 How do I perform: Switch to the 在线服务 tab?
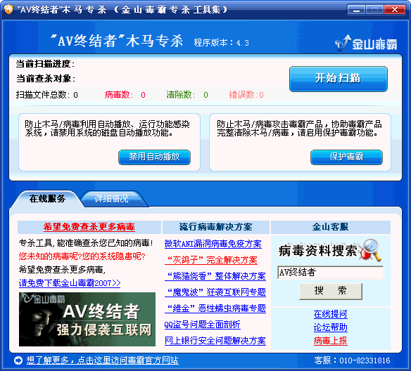tap(47, 199)
